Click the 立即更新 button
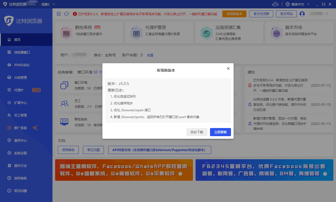Image resolution: width=336 pixels, height=202 pixels. [220, 132]
